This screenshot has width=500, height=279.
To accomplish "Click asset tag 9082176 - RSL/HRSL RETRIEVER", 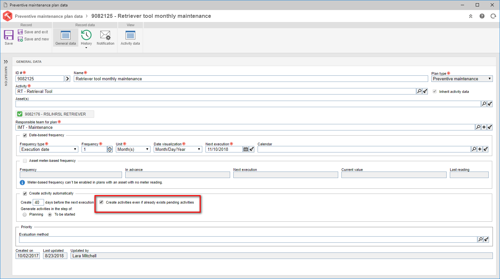I will click(x=55, y=114).
